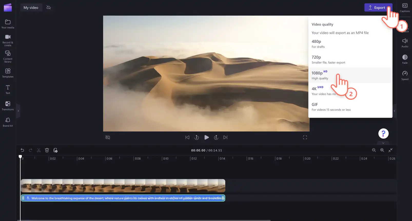Open the Templates panel
Viewport: 412px width, 221px height.
click(8, 73)
